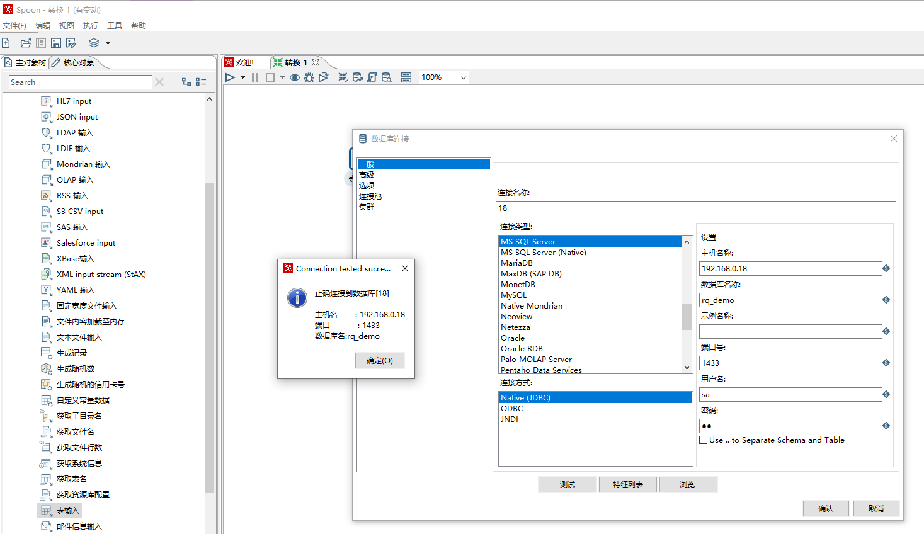Preview the transformation using the eye icon

coord(295,77)
